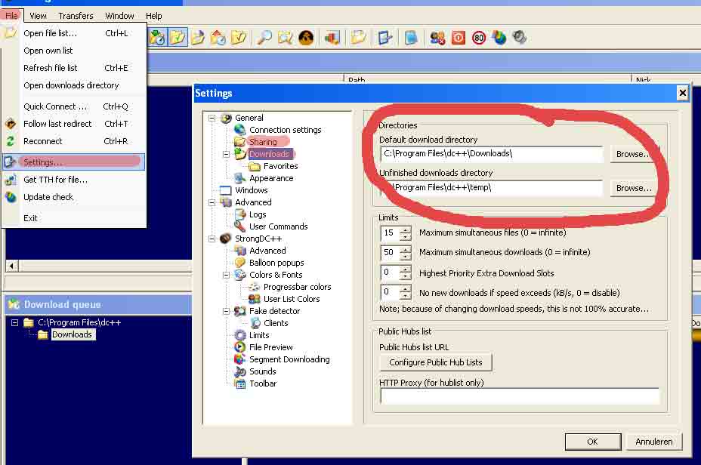Select the Sharing settings page
The image size is (701, 465).
click(x=263, y=142)
